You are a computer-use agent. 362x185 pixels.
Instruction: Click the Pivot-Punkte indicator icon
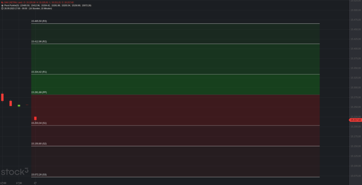2,5
